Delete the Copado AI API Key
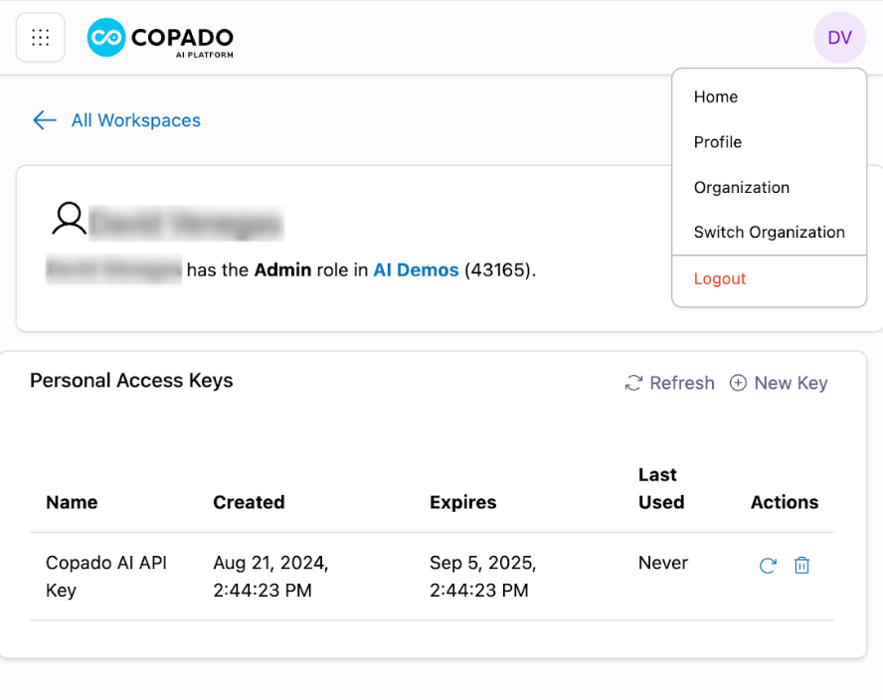This screenshot has height=700, width=883. click(801, 566)
